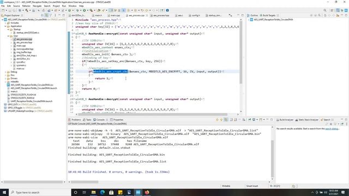This screenshot has height=196, width=349.
Task: Toggle Scroll Lock in Console toolbar
Action: 236,120
